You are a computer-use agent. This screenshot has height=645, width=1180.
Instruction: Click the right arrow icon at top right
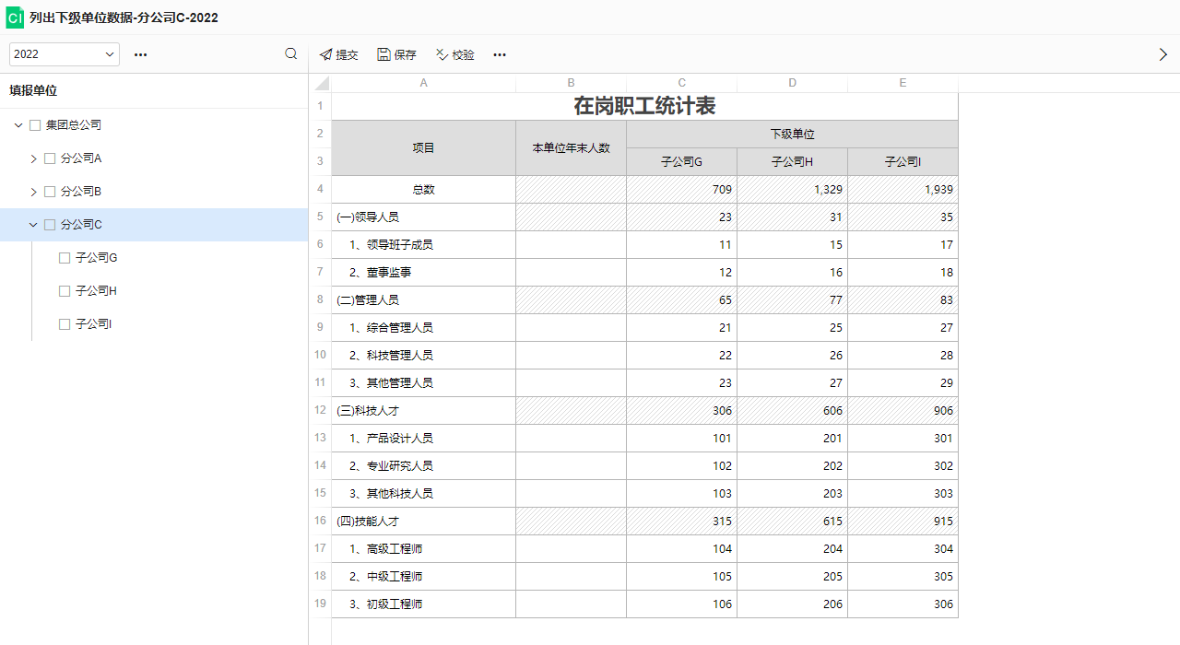coord(1163,54)
